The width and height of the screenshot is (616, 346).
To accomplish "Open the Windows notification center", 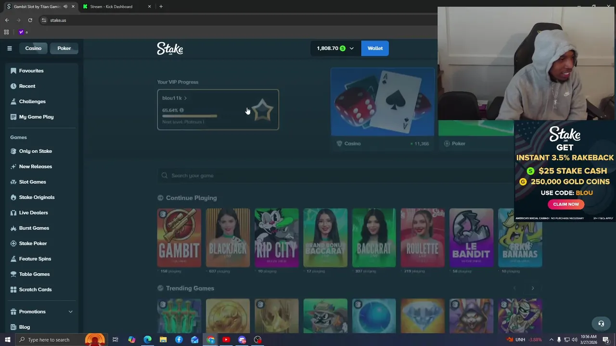I will 606,340.
